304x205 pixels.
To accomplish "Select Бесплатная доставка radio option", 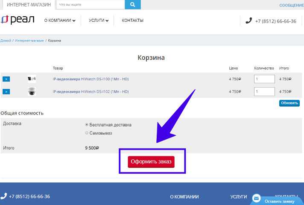I will (x=87, y=125).
